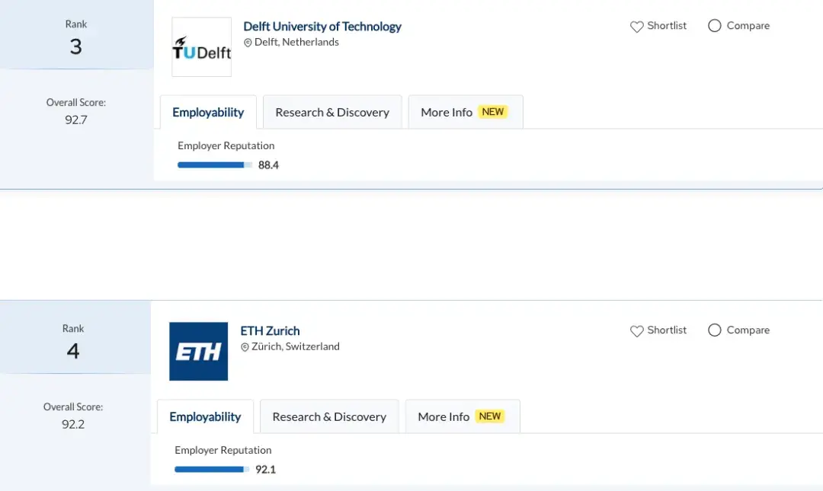The height and width of the screenshot is (491, 823).
Task: Select Compare radio for ETH Zurich
Action: tap(715, 330)
